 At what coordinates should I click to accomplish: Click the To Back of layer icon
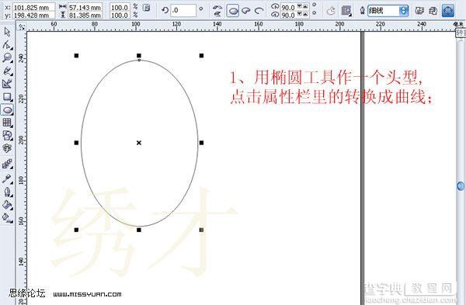433,11
